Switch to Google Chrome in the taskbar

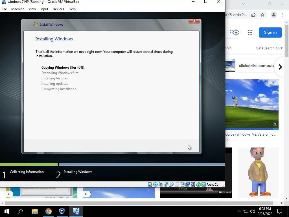[x=49, y=211]
